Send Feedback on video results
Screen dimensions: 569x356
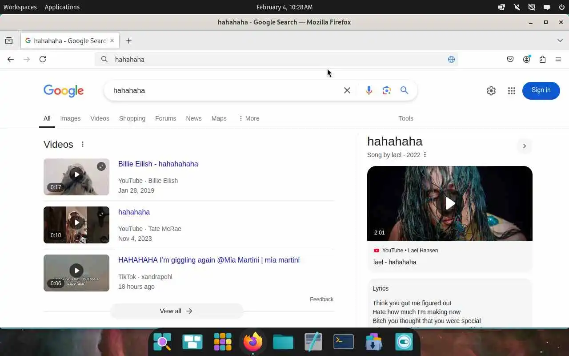click(x=321, y=299)
